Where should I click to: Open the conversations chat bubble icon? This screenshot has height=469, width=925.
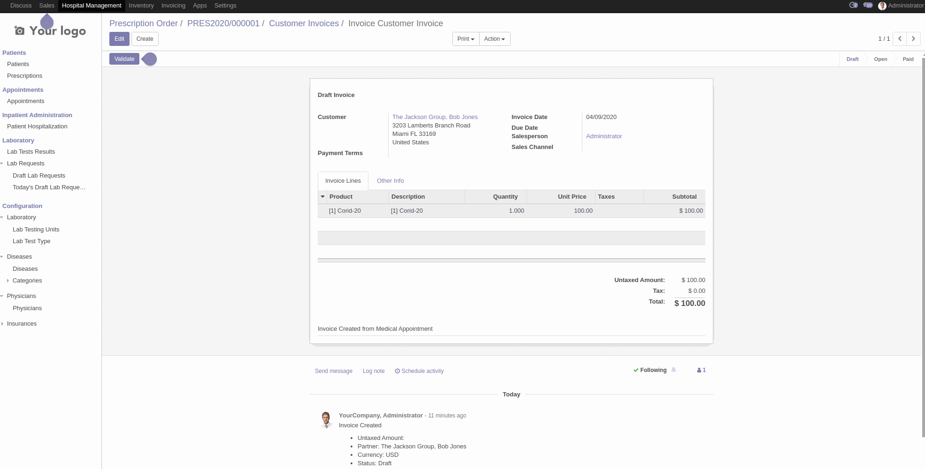tap(867, 6)
